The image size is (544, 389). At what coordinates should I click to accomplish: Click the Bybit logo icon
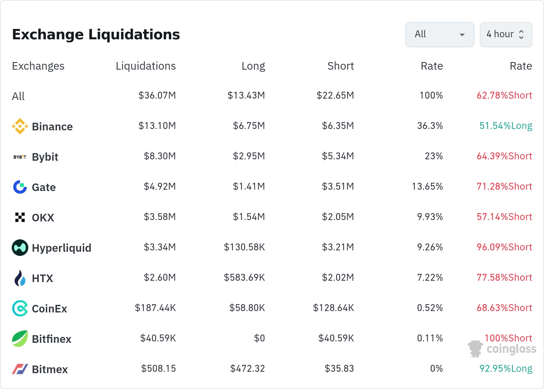(20, 157)
